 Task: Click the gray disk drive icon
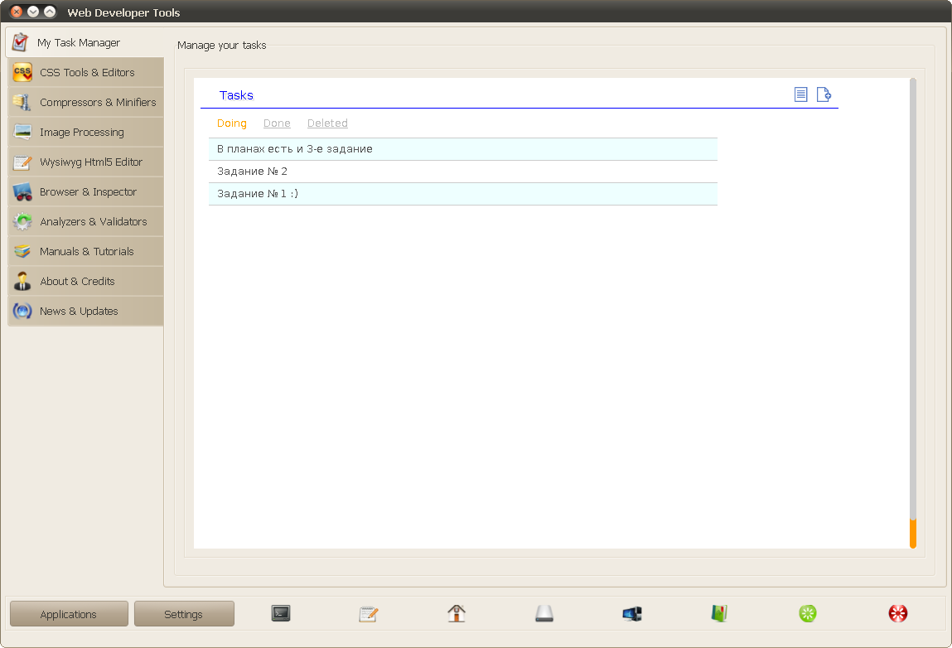coord(544,613)
